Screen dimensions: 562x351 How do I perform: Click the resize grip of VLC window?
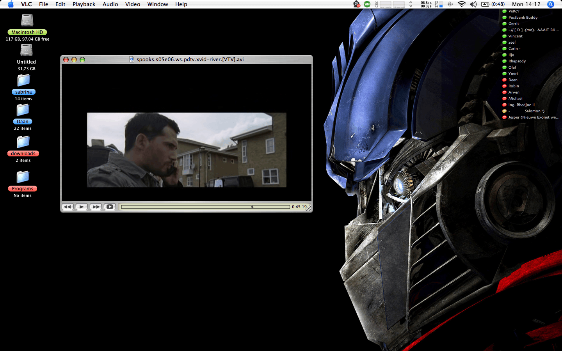pos(309,209)
